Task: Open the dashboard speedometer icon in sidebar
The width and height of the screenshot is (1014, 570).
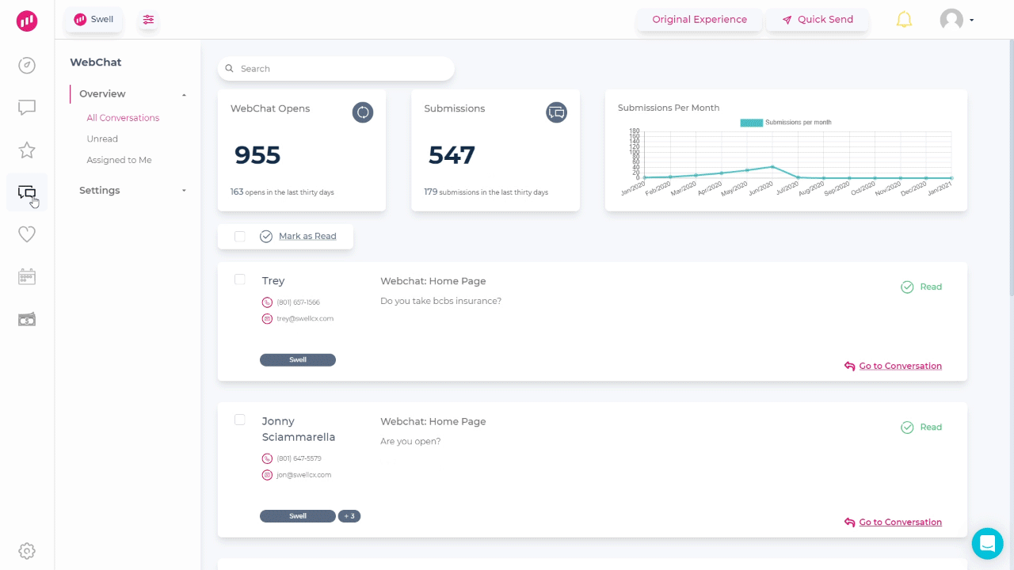Action: tap(26, 66)
